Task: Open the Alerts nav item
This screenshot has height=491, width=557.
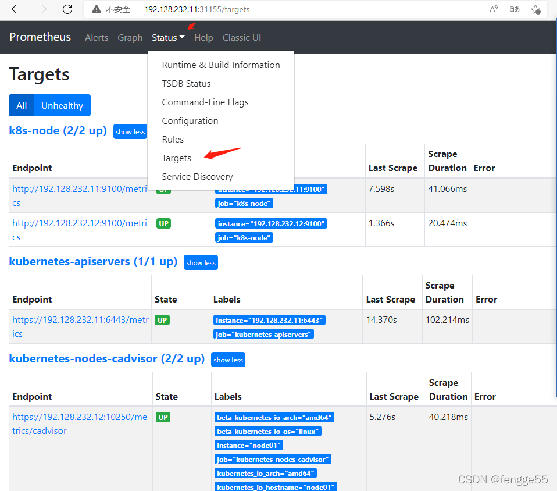Action: tap(97, 38)
